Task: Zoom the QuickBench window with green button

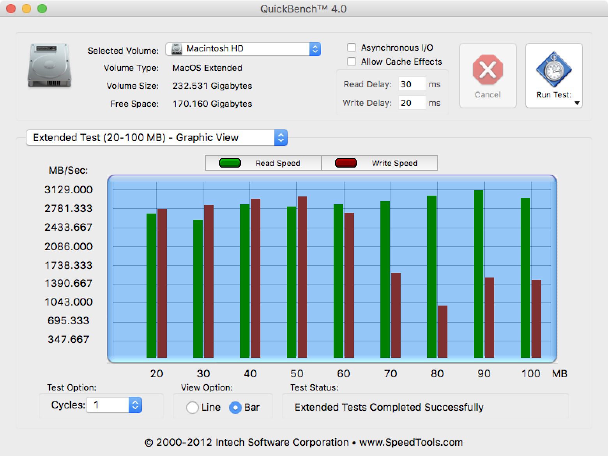Action: (42, 9)
